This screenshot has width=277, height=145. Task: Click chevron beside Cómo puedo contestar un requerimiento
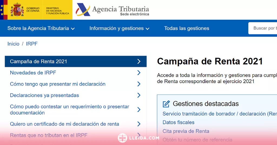139,110
